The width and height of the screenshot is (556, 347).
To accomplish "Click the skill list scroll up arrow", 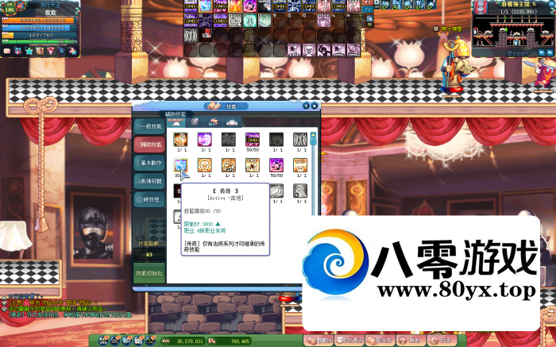I will 313,135.
